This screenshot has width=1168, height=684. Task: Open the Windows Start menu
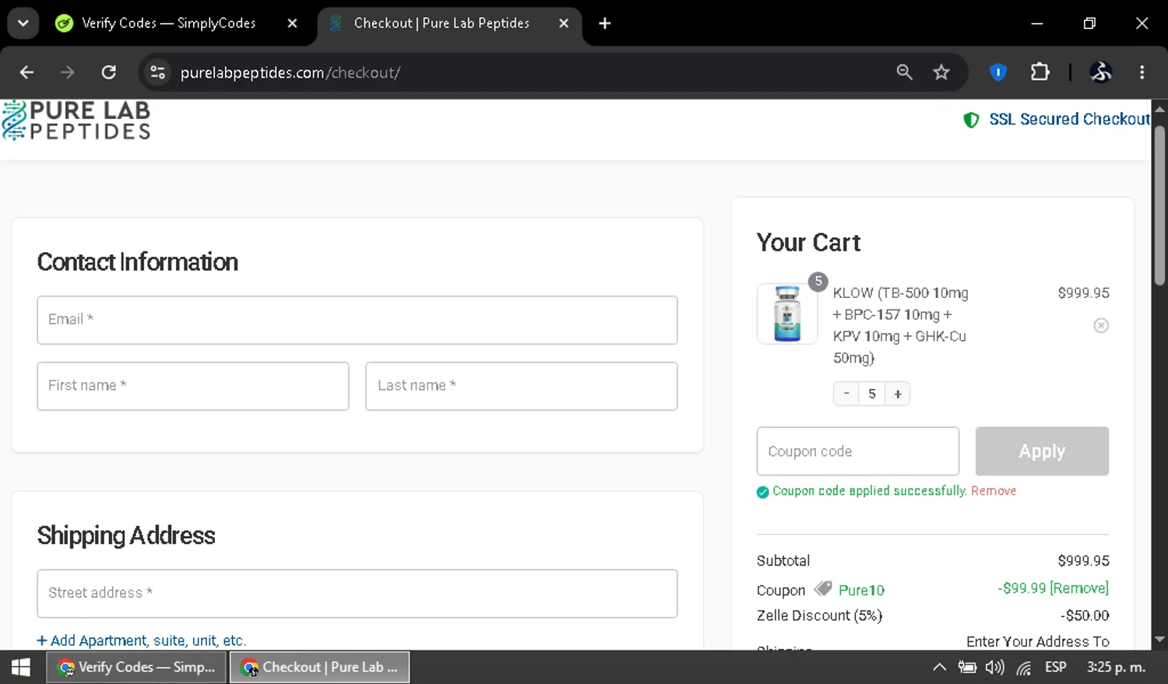21,668
